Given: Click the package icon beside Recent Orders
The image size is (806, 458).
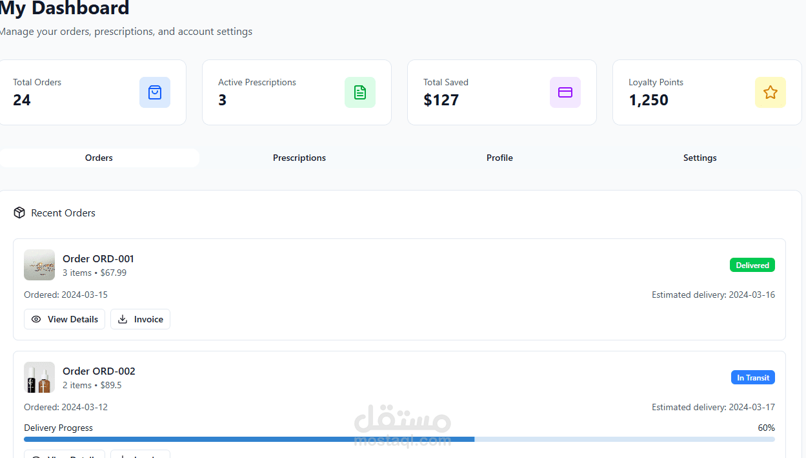Looking at the screenshot, I should (x=19, y=213).
